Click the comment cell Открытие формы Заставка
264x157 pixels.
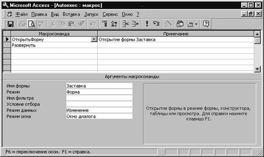coord(176,39)
